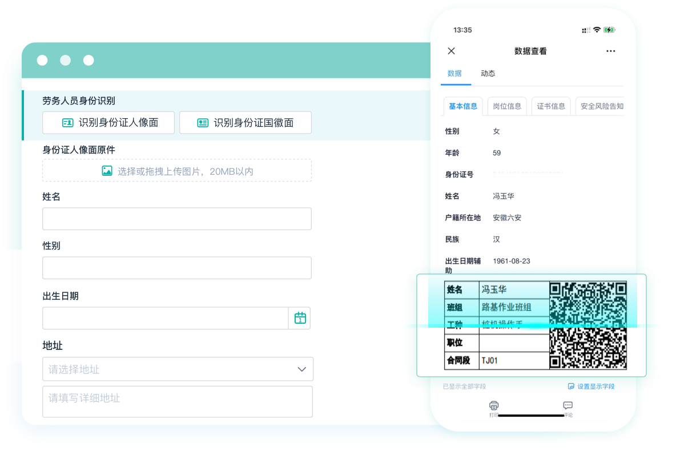Click the 识别身份证人像面 button
Image resolution: width=676 pixels, height=451 pixels.
tap(108, 123)
